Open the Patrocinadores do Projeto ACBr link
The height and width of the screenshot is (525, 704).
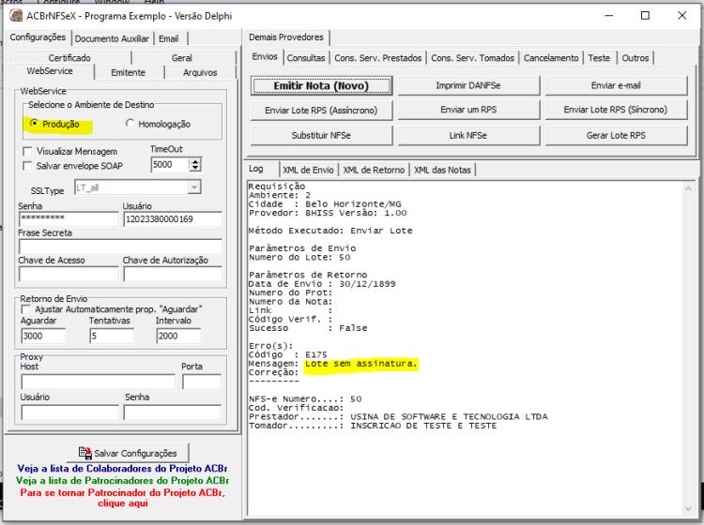point(122,481)
